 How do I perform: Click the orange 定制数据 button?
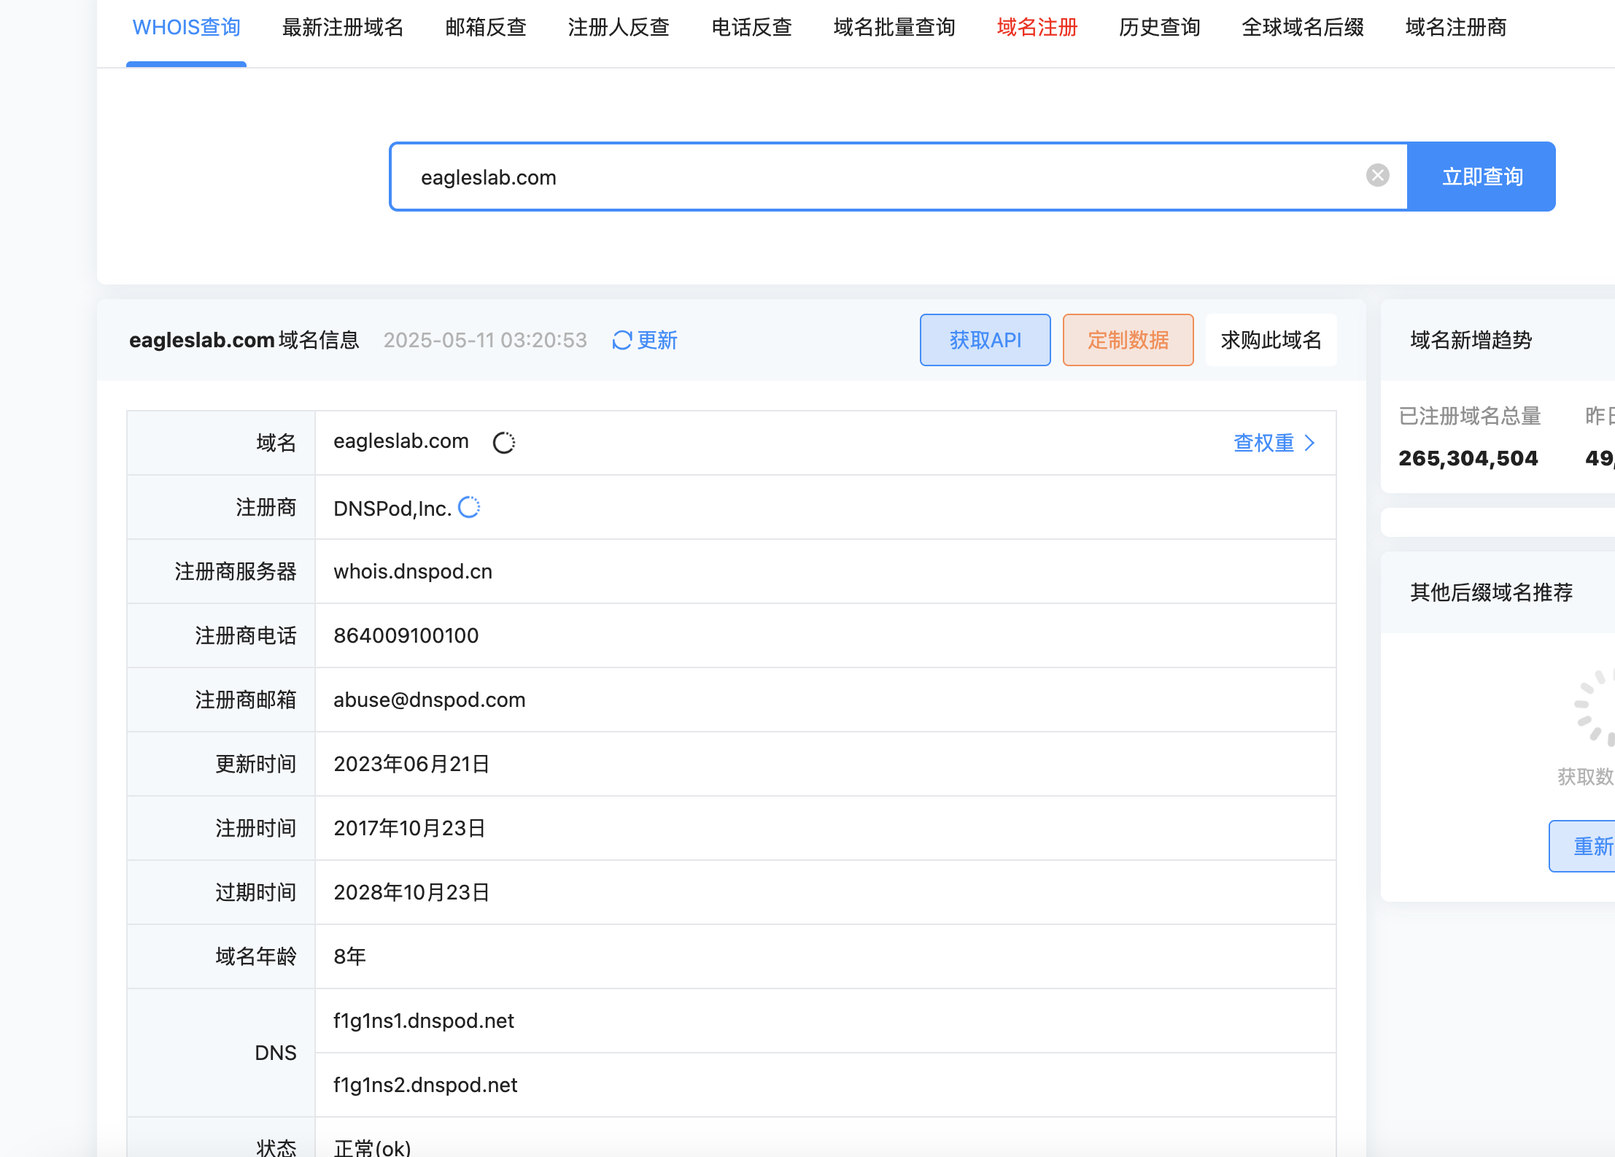(1128, 340)
